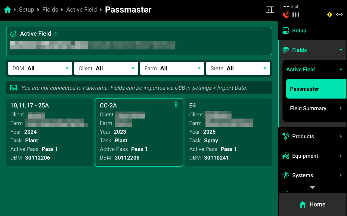Click the Panorama map icon in notice
Screen dimensions: 347x216
coord(14,88)
